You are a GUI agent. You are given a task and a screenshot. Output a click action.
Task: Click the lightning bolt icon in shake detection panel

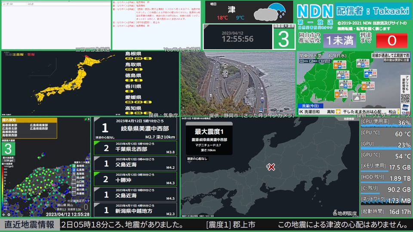tap(85, 119)
